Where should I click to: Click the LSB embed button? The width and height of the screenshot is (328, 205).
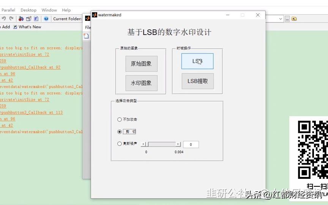tap(197, 61)
